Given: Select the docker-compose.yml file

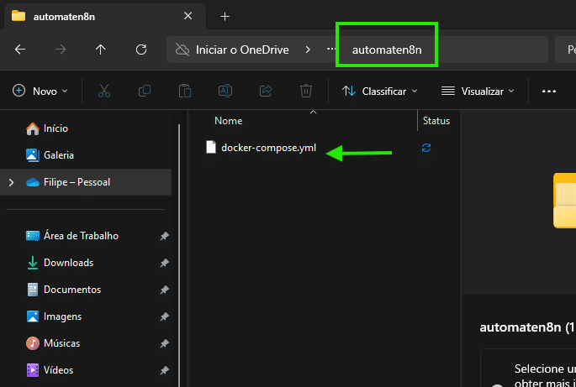Looking at the screenshot, I should [268, 148].
